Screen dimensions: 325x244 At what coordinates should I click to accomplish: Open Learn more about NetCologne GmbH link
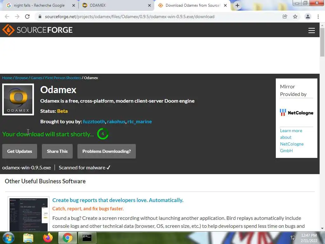pos(292,141)
